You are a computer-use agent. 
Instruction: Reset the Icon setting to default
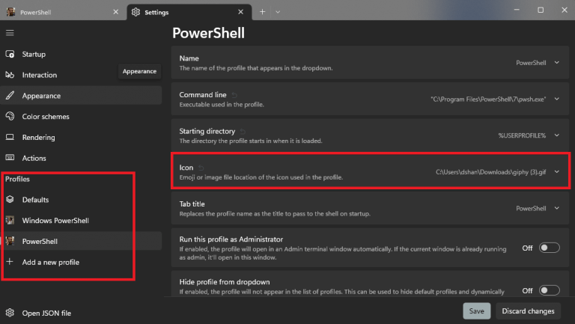coord(201,168)
